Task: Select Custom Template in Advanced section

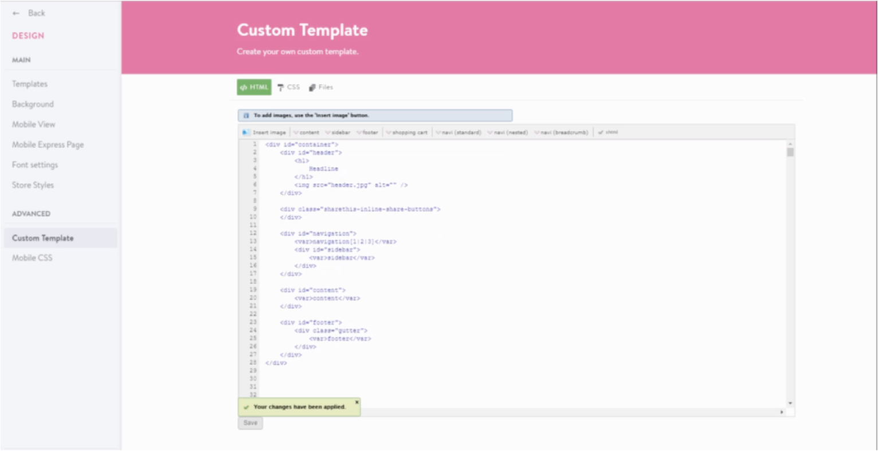Action: click(60, 238)
